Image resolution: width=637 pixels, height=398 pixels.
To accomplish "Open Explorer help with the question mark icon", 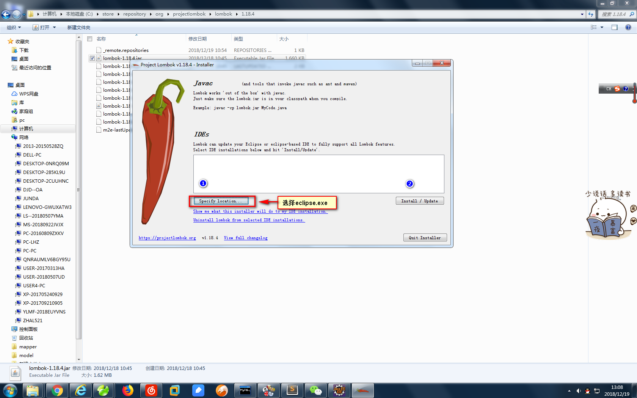I will point(628,27).
